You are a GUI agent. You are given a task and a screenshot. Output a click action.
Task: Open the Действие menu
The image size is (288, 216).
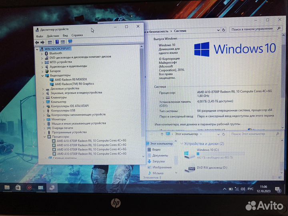coord(53,36)
